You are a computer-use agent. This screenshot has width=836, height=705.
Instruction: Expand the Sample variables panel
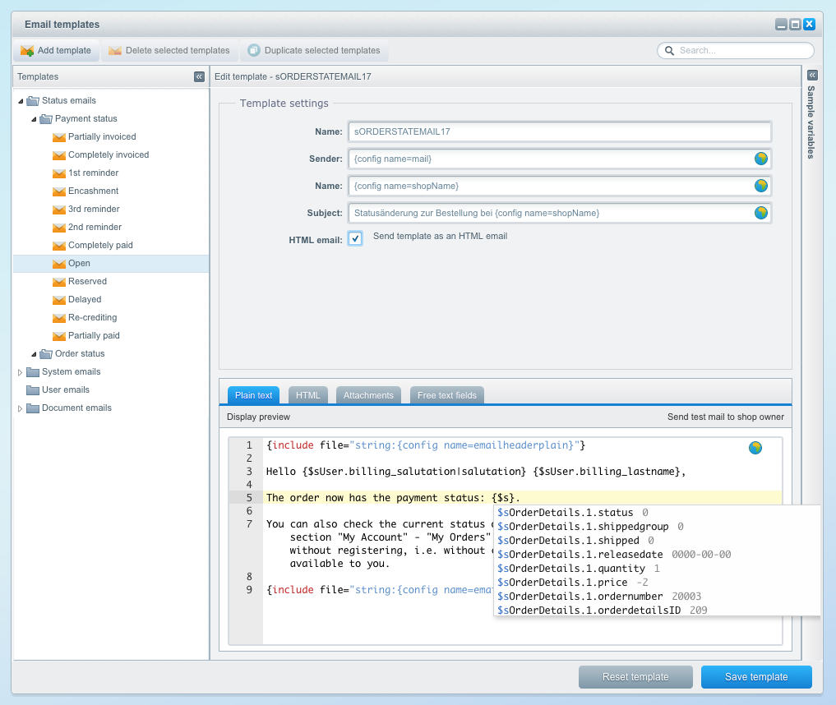(812, 76)
